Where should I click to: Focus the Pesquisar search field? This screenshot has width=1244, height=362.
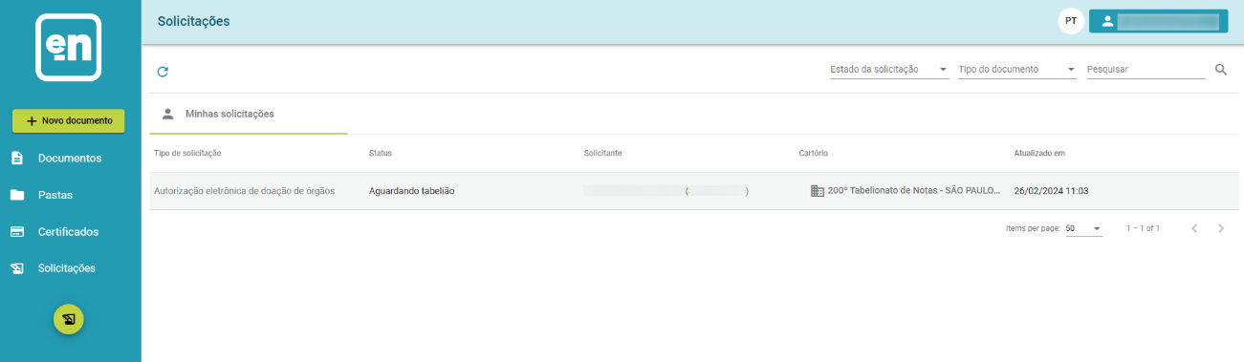1146,70
